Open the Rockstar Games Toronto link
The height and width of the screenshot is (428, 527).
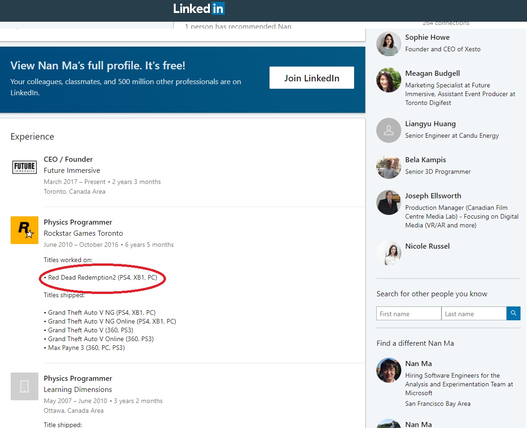point(83,233)
